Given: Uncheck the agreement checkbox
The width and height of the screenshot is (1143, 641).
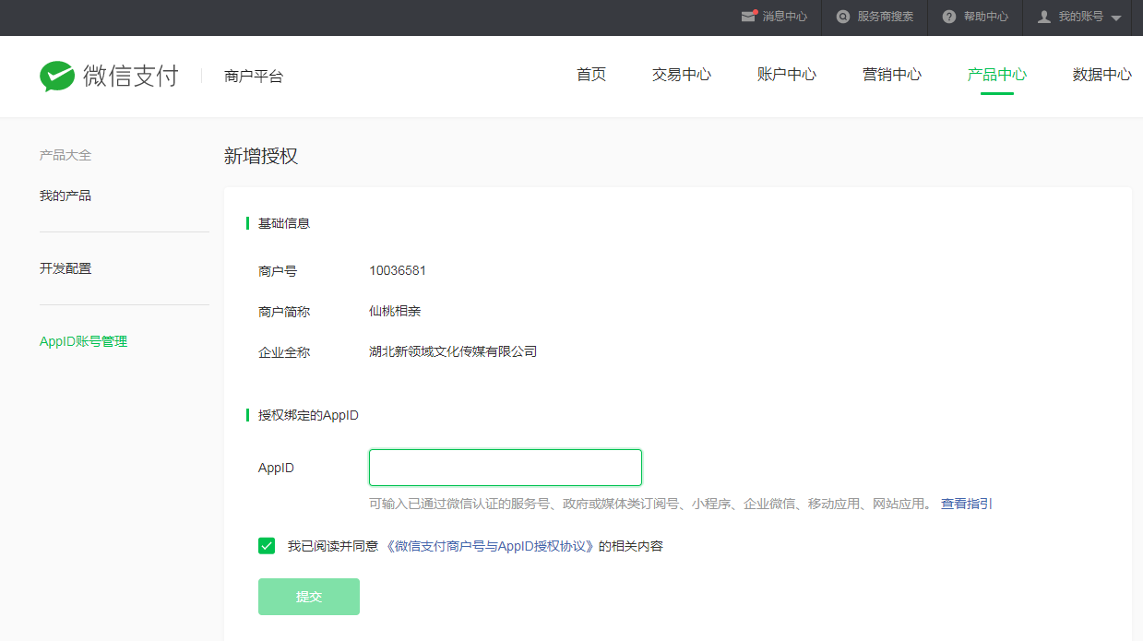Looking at the screenshot, I should tap(267, 546).
